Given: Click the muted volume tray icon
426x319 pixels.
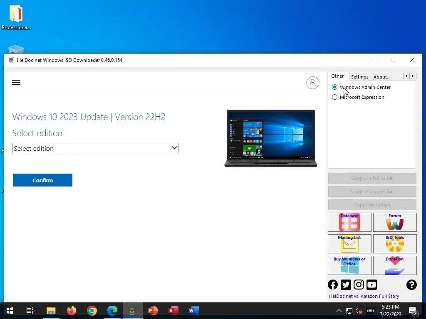Looking at the screenshot, I should pos(359,311).
